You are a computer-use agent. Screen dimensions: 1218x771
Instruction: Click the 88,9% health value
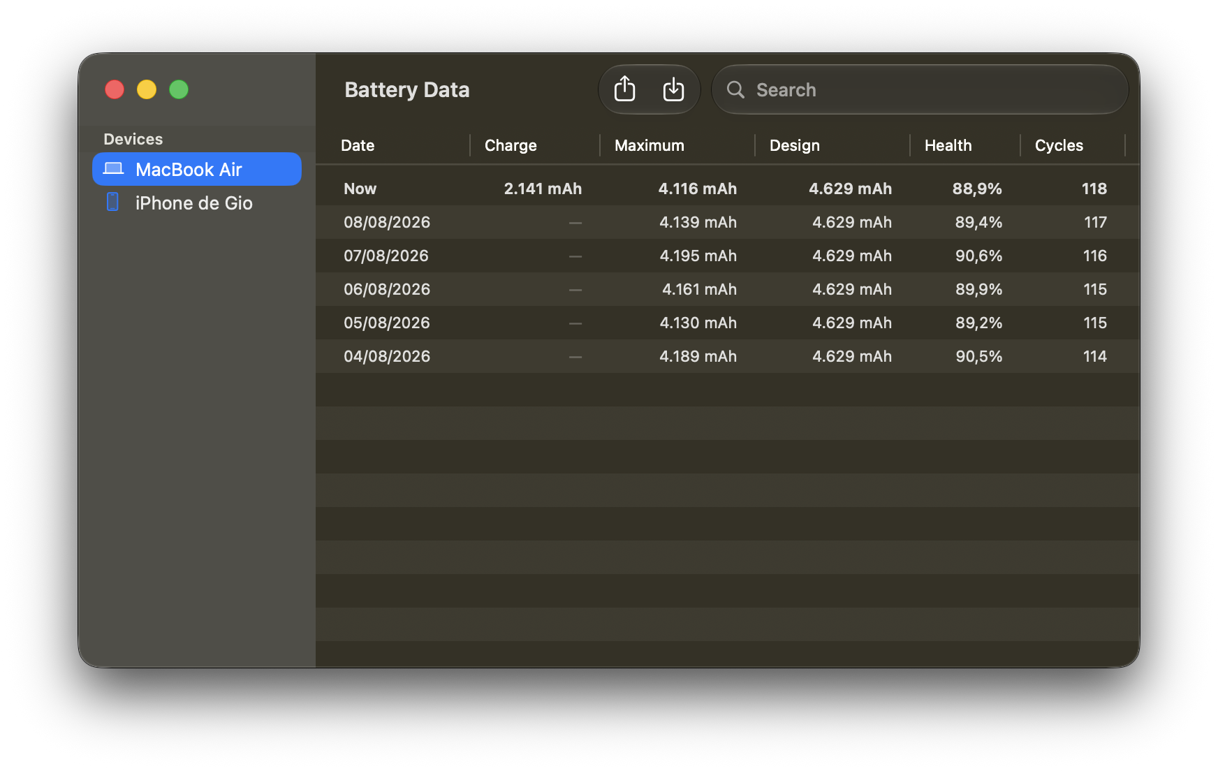coord(977,189)
